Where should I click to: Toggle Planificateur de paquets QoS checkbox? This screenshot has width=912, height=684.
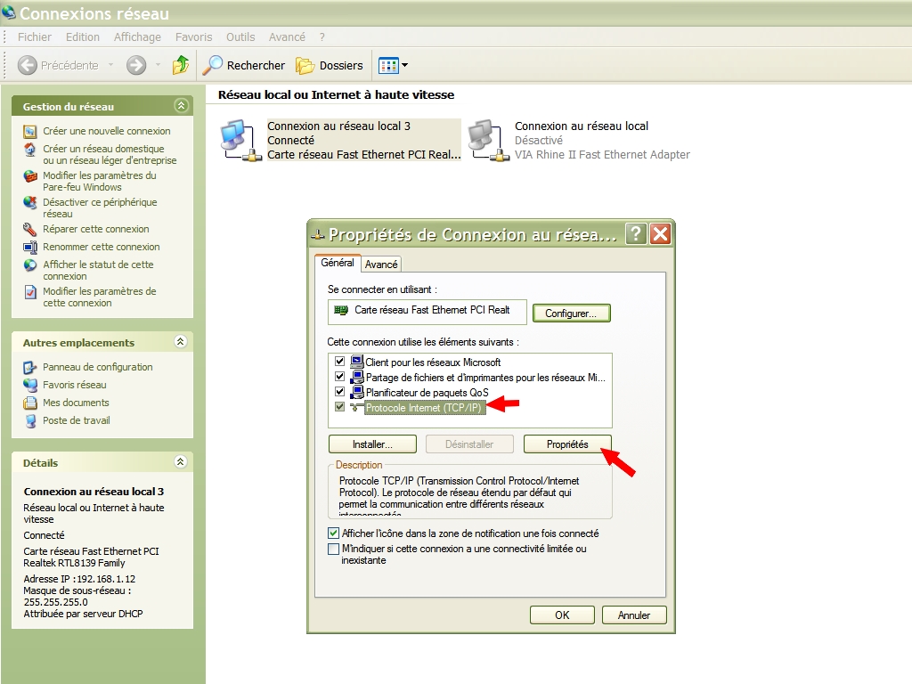[x=339, y=392]
